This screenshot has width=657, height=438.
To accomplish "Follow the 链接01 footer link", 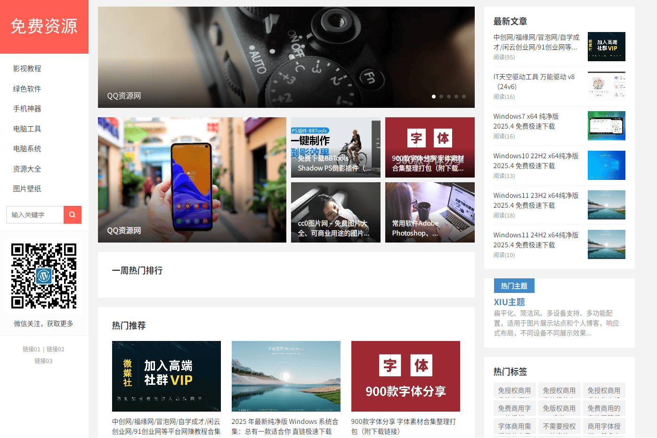I will point(32,349).
